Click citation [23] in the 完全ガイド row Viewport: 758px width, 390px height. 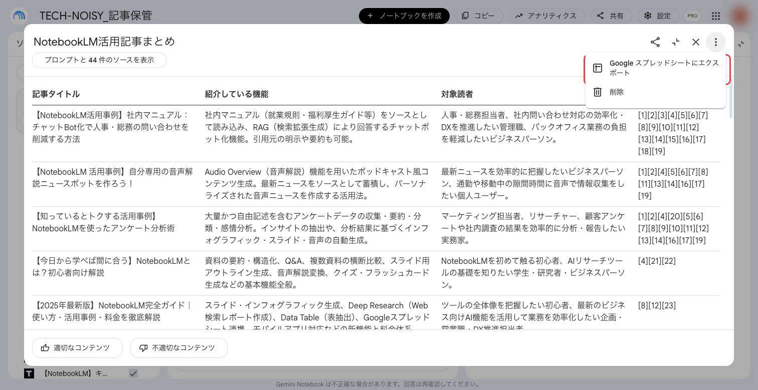click(669, 305)
